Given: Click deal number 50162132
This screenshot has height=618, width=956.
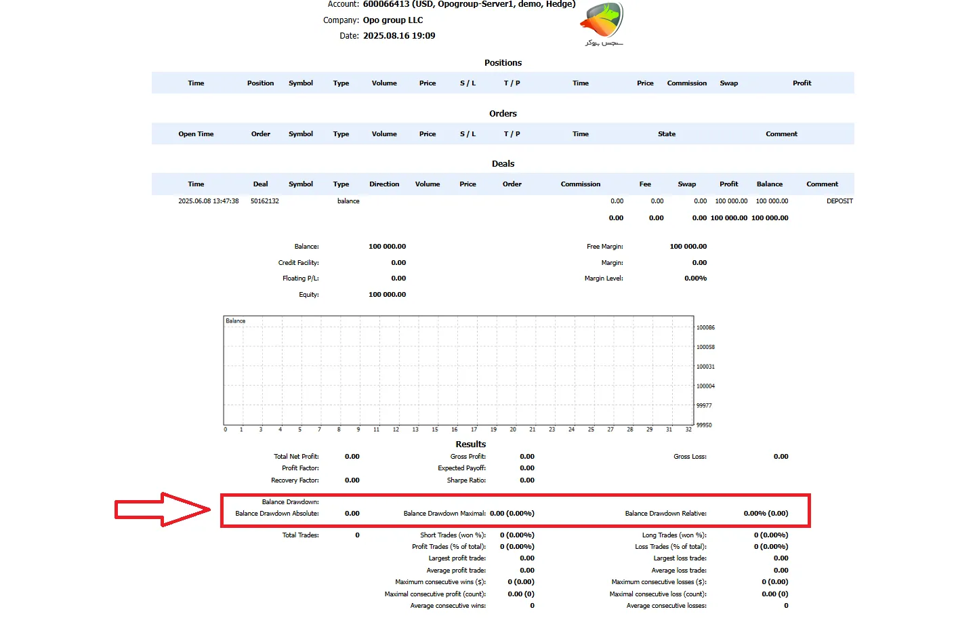Looking at the screenshot, I should (x=264, y=201).
